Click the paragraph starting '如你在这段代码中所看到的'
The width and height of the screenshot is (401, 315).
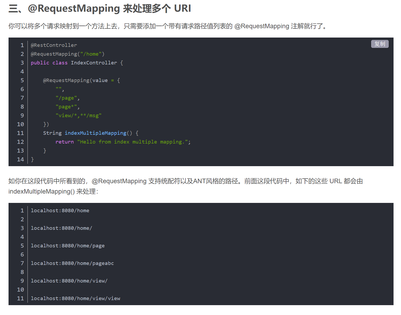186,186
